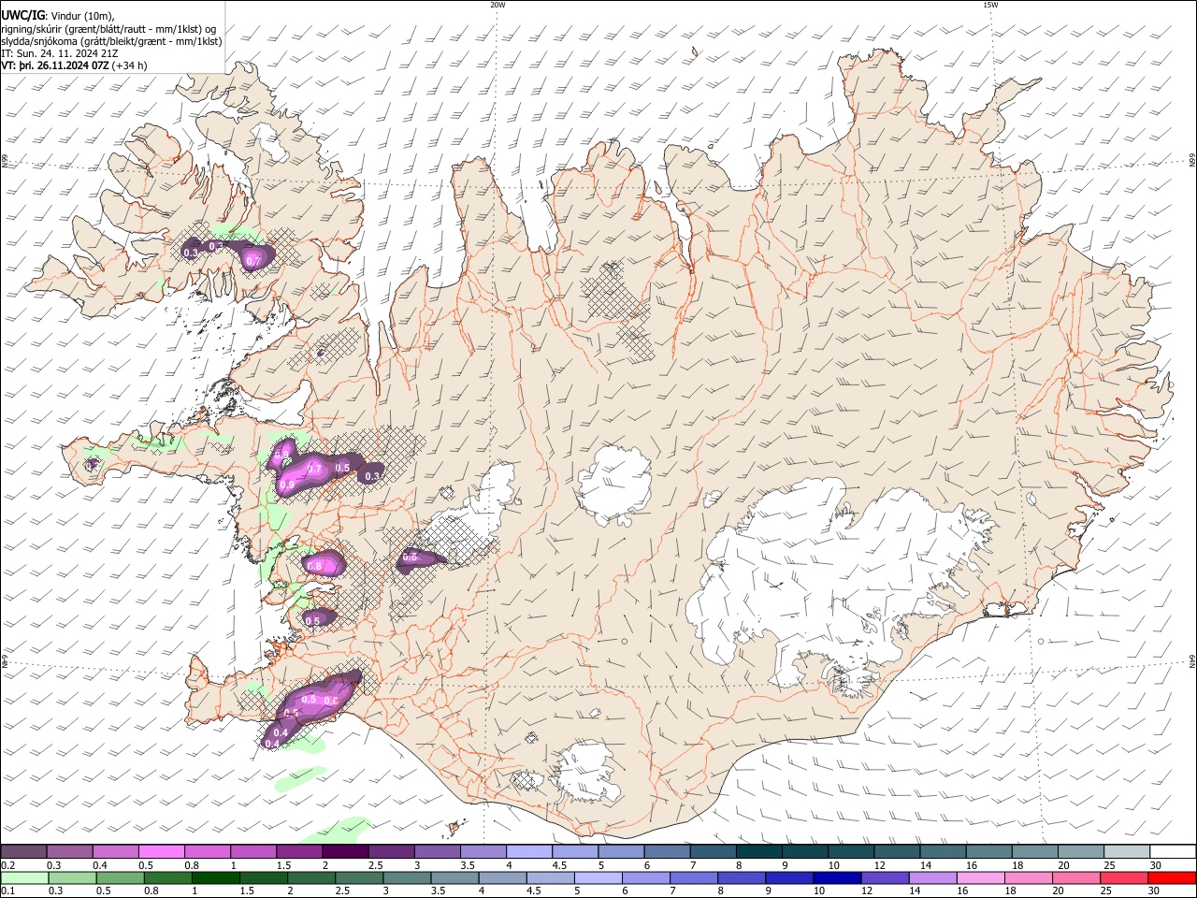Click the dusky mauve swatch starting at 0.2
Image resolution: width=1197 pixels, height=898 pixels.
23,851
